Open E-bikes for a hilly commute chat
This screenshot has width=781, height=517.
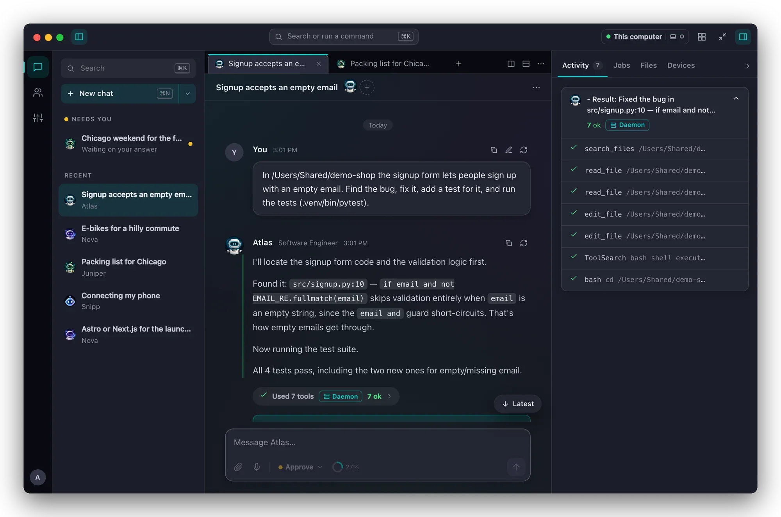(128, 234)
